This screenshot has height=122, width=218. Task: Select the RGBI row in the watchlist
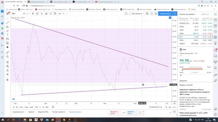(195, 40)
